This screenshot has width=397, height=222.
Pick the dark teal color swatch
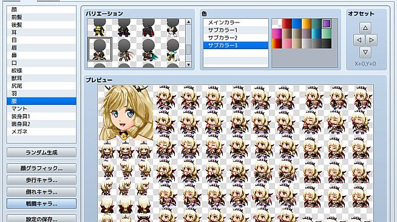pos(316,24)
